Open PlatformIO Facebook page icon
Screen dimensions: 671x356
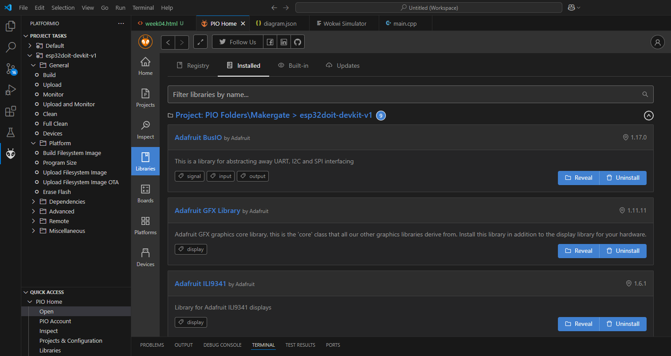(x=270, y=42)
